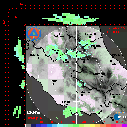Click the 07 Feb 2015 date stamp
The height and width of the screenshot is (127, 127).
coord(116,28)
